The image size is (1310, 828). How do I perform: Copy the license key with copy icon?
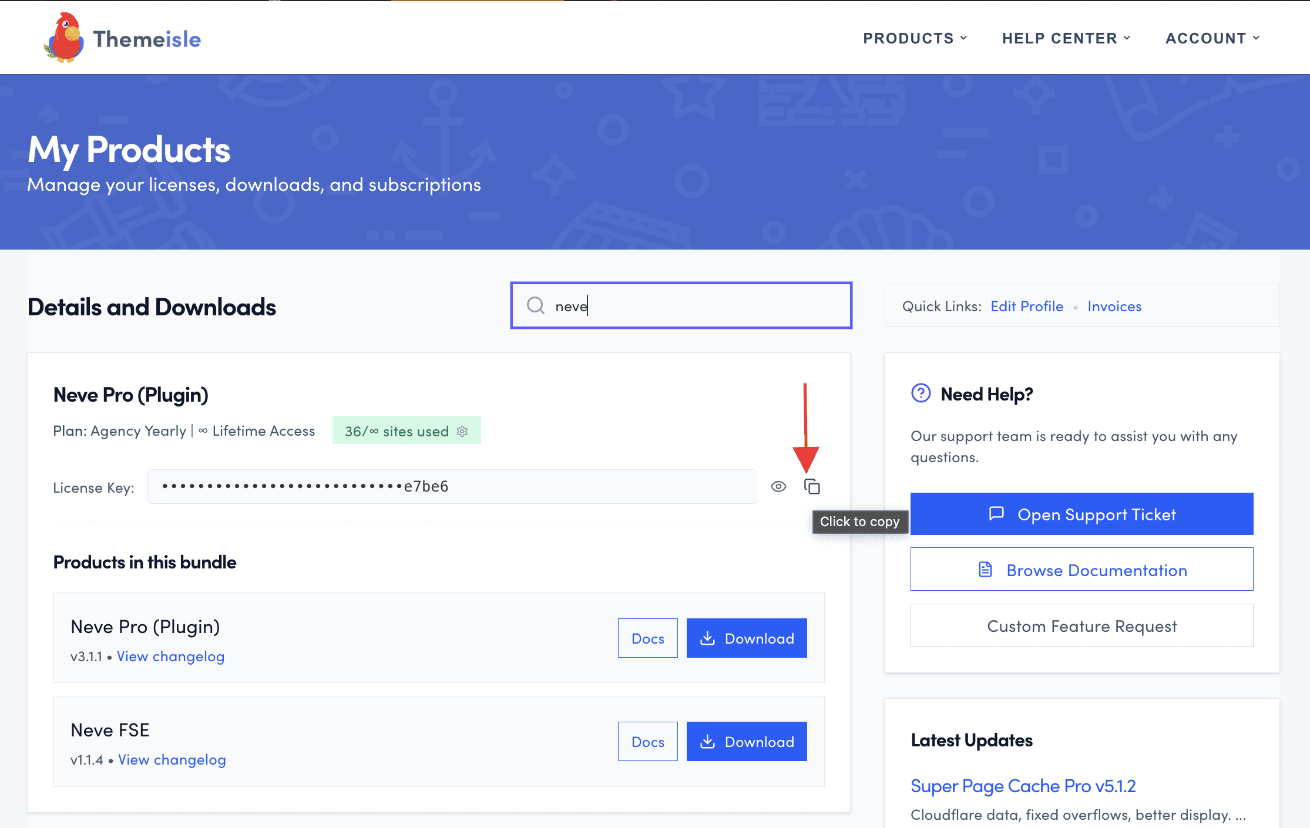tap(812, 486)
